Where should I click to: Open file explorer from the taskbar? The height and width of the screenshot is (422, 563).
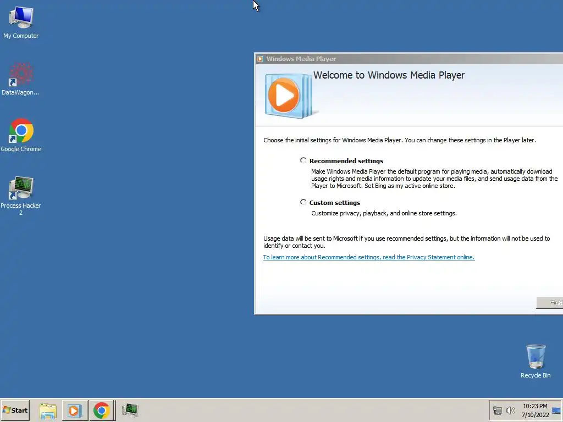click(48, 410)
